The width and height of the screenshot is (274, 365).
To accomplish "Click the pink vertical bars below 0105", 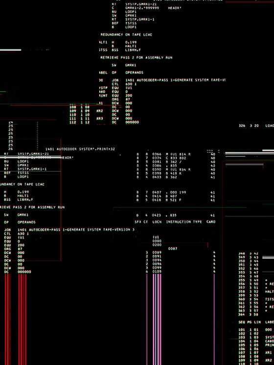I will click(x=157, y=319).
